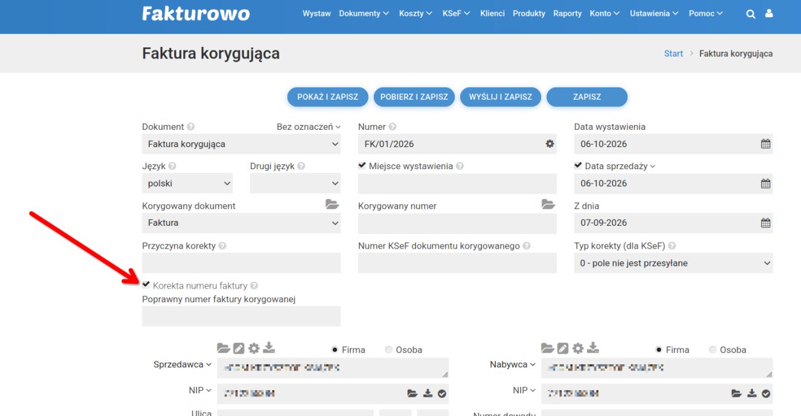Click edit pencil icon above Sprzedawca
Image resolution: width=801 pixels, height=416 pixels.
tap(239, 348)
